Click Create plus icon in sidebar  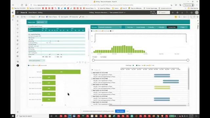coord(17,32)
